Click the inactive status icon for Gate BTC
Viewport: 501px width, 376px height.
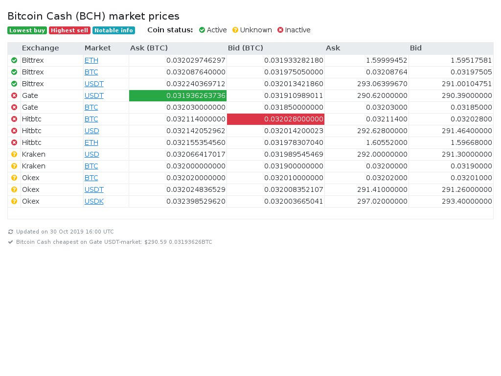14,107
